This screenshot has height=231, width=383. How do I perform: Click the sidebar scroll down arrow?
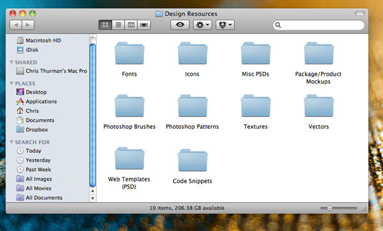pyautogui.click(x=93, y=198)
